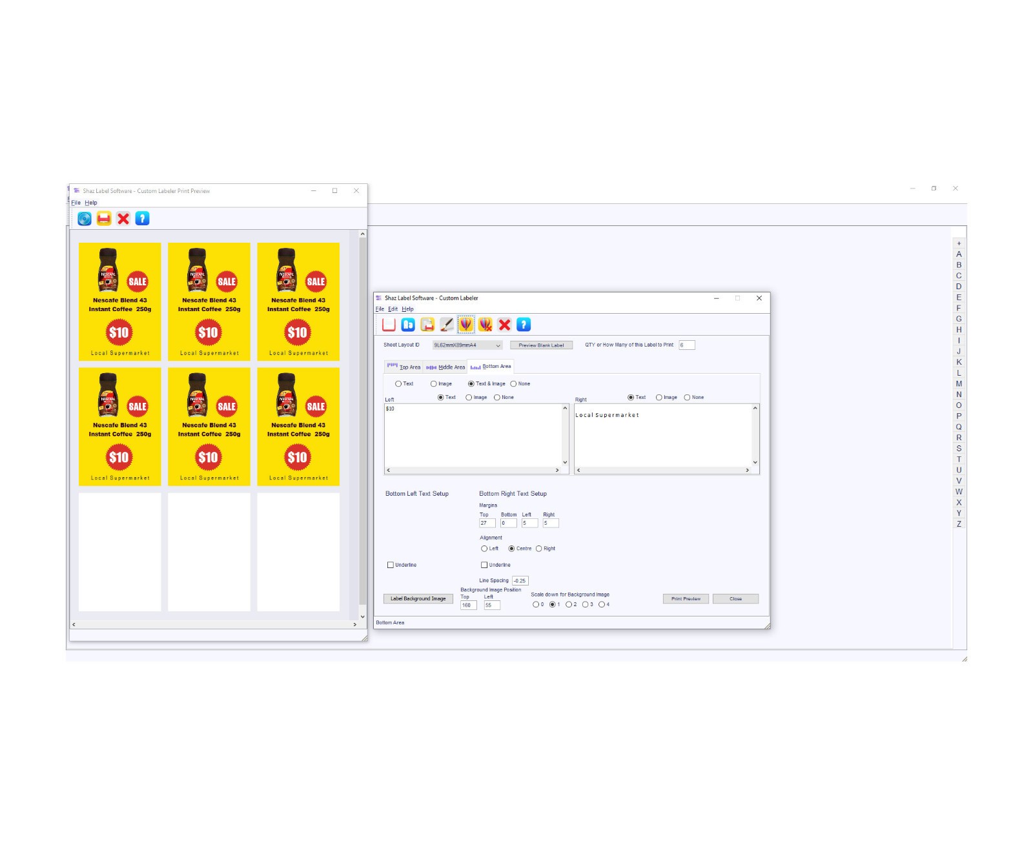Toggle Underline checkbox for Bottom Left Text

tap(391, 565)
